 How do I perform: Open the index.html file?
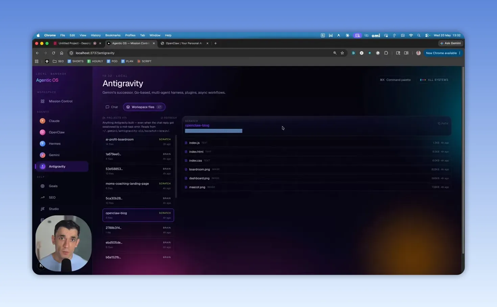point(317,152)
